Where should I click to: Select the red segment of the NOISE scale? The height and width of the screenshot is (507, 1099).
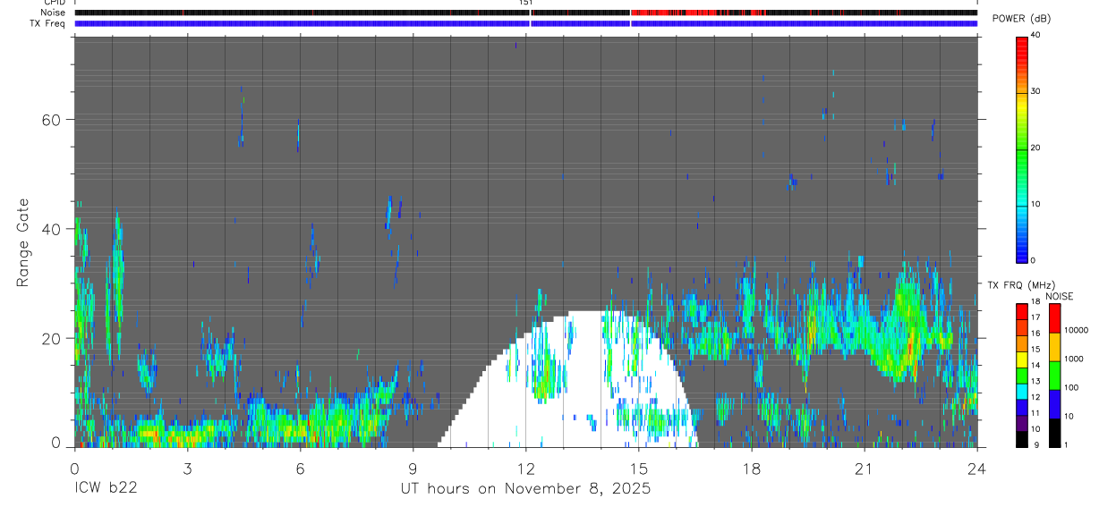[1054, 318]
